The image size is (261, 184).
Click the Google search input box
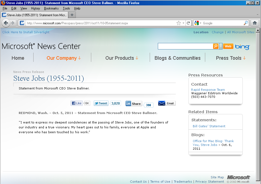point(223,23)
